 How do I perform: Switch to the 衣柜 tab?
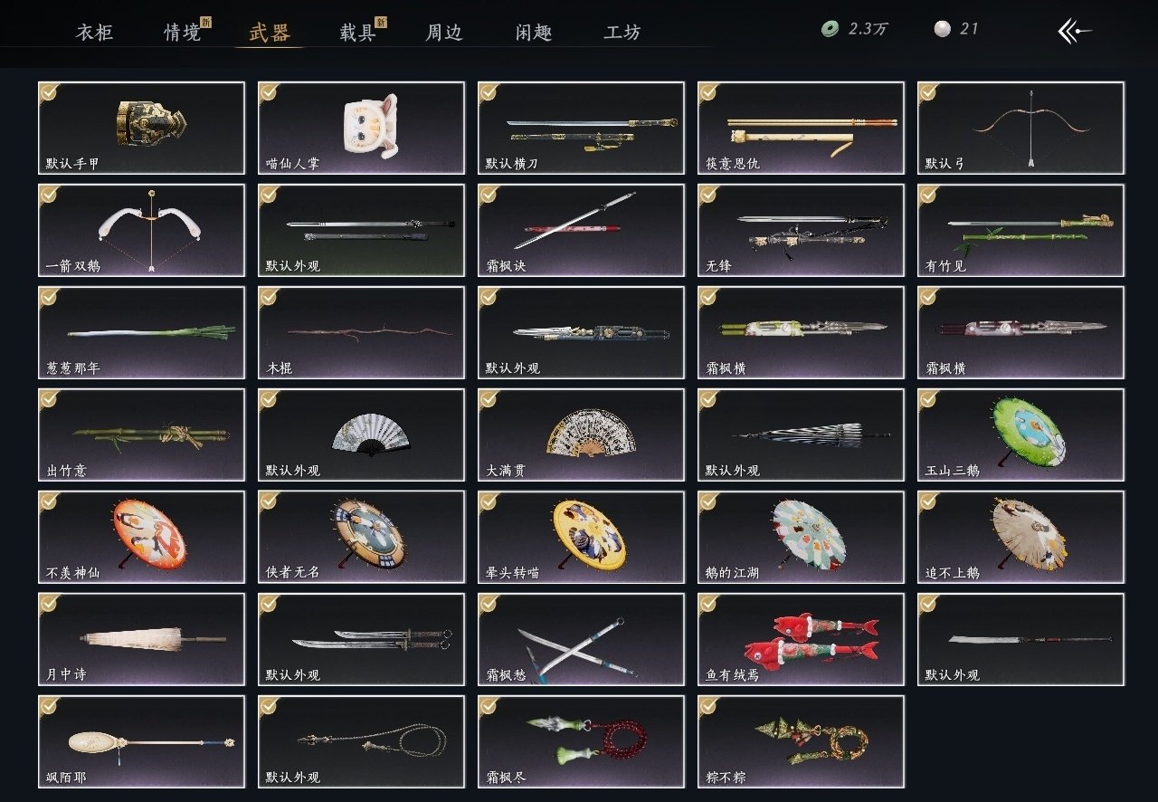click(x=95, y=33)
